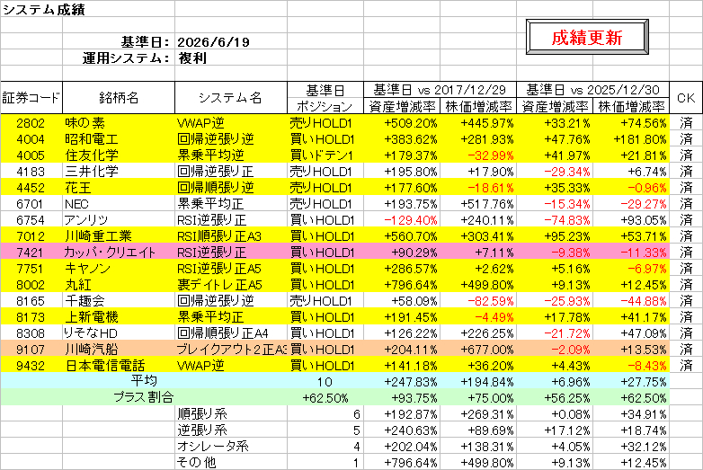703x470 pixels.
Task: Select 回帰逆張り逆 in the 昭和電工 row
Action: click(x=231, y=139)
